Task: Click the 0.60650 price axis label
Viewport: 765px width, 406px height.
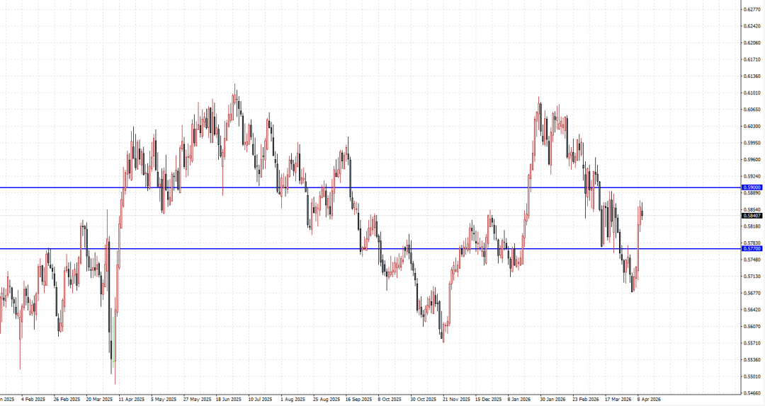Action: tap(753, 110)
